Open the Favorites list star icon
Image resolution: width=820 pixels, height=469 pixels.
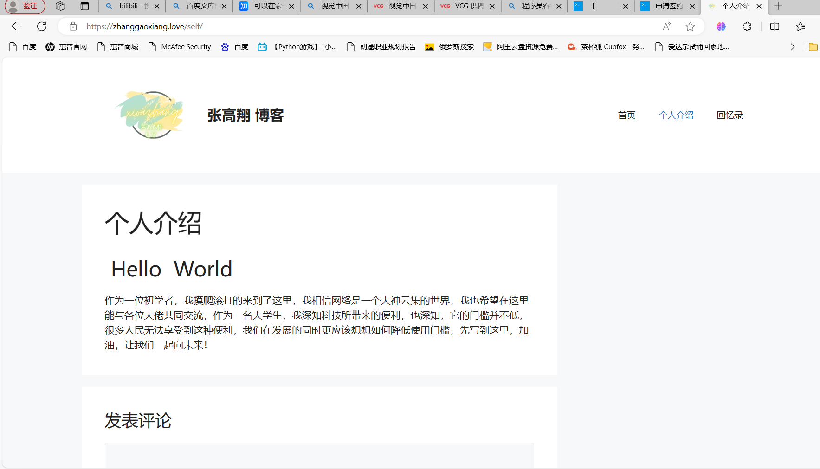coord(801,26)
